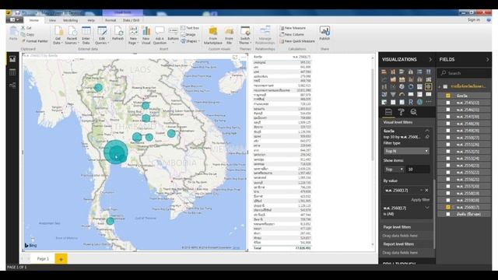Switch to the Home ribbon tab
Viewport: 498px width, 280px height.
coord(34,20)
